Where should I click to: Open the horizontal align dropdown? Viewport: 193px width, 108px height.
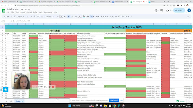(x=97, y=17)
